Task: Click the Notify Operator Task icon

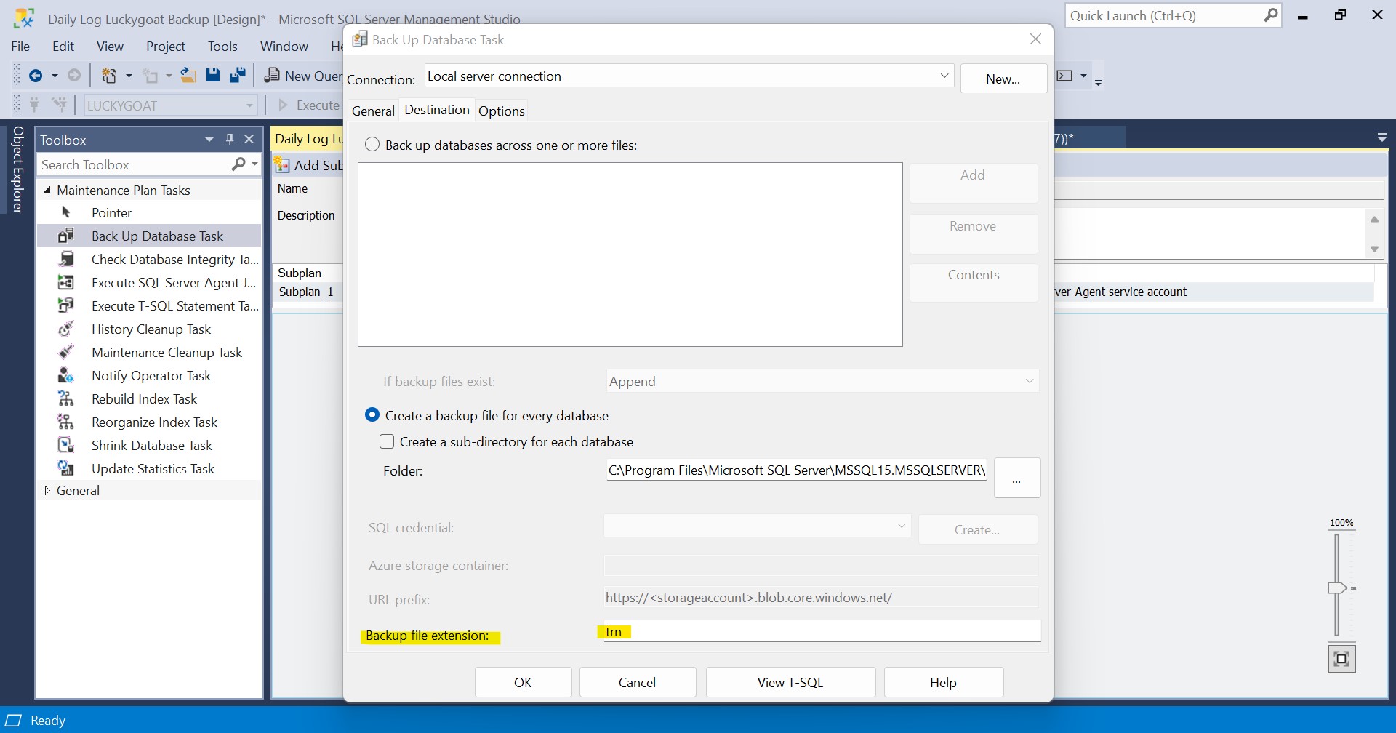Action: click(x=66, y=375)
